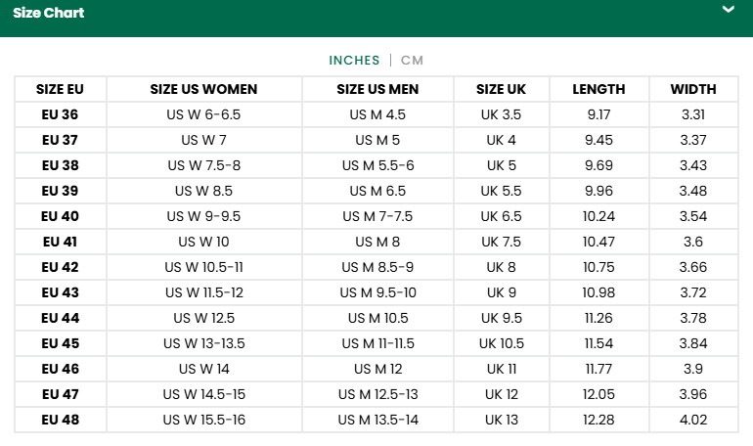This screenshot has width=753, height=446.
Task: Click the EU 44 row label
Action: (x=61, y=318)
